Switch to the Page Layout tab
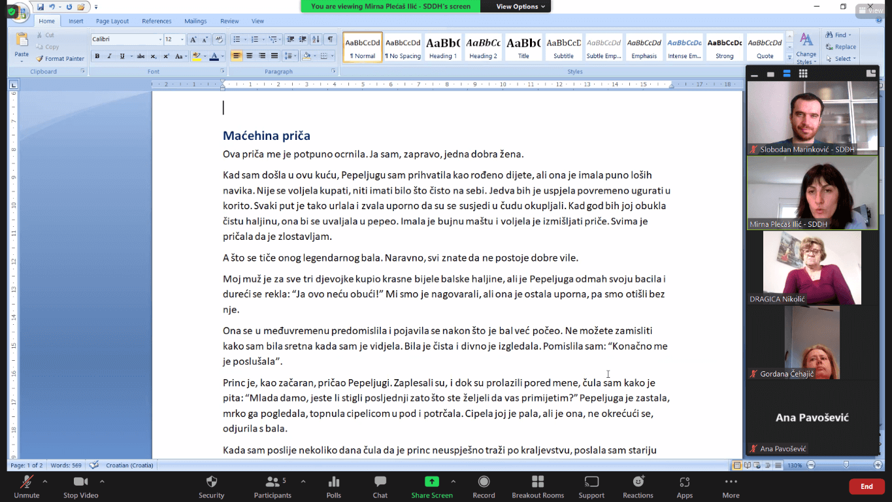The image size is (892, 502). [112, 21]
